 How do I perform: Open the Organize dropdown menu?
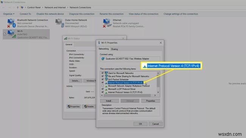pyautogui.click(x=9, y=14)
